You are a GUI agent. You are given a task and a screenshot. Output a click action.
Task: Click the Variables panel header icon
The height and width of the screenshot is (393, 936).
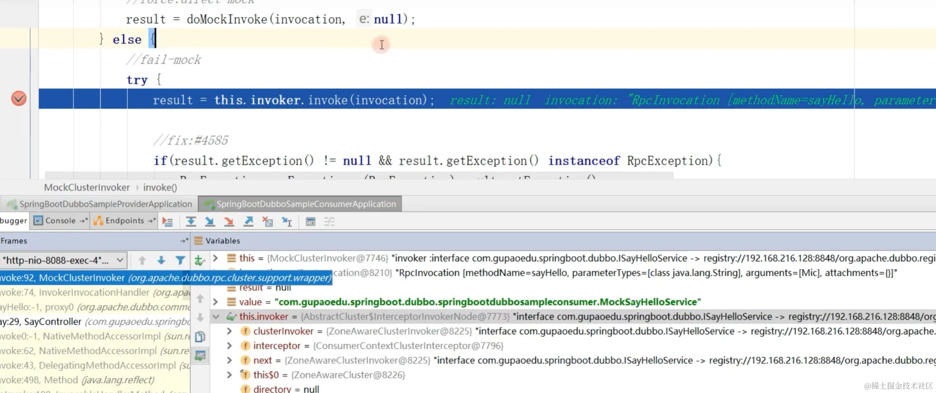tap(198, 241)
